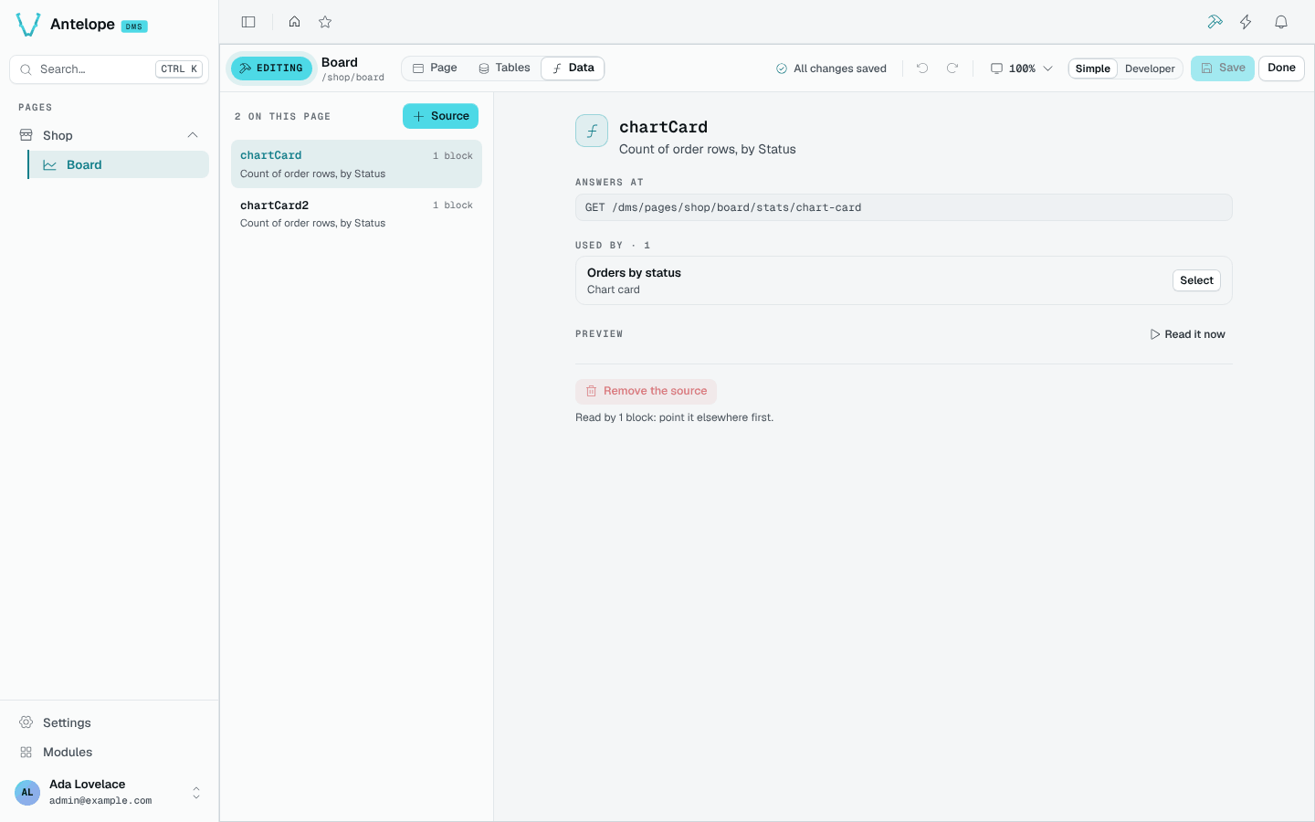This screenshot has width=1315, height=822.
Task: Open the lightning bolt quick actions
Action: click(1246, 22)
